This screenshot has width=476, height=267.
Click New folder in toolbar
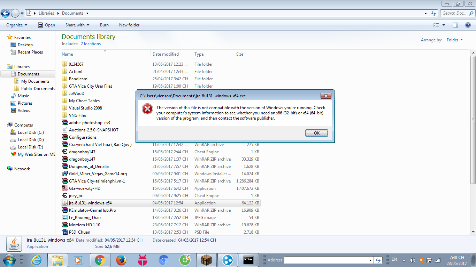129,25
